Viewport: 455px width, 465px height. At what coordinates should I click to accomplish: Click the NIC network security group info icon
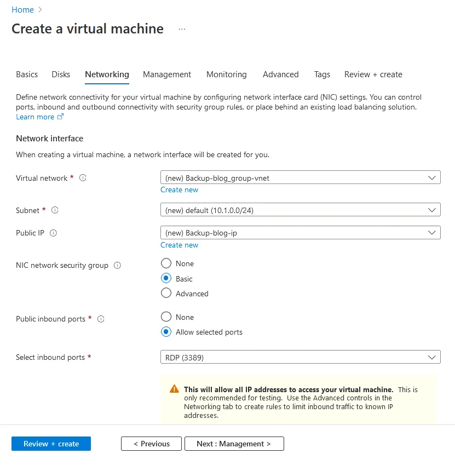pyautogui.click(x=117, y=265)
